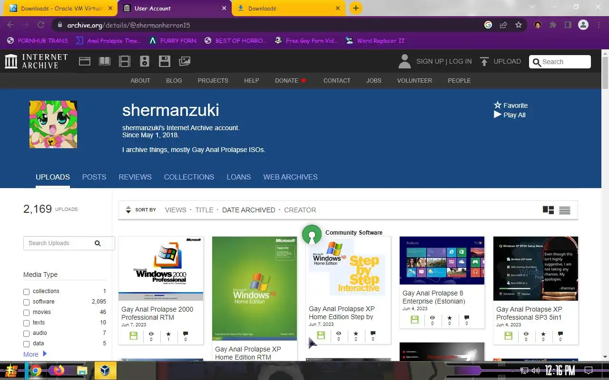Screen dimensions: 609x380
Task: Open the Images icon in Archive navbar
Action: coord(185,61)
